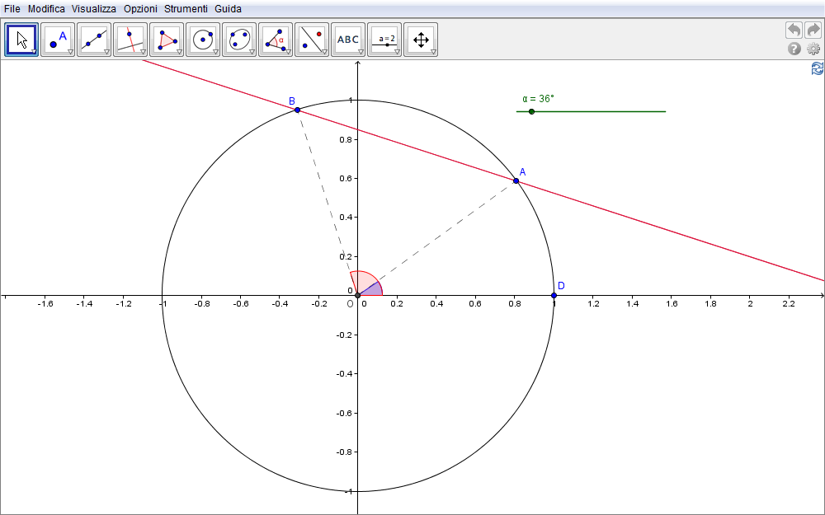
Task: Choose the Move Graphics View tool
Action: pos(421,39)
